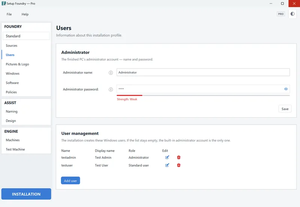Click the Role column header

(132, 151)
